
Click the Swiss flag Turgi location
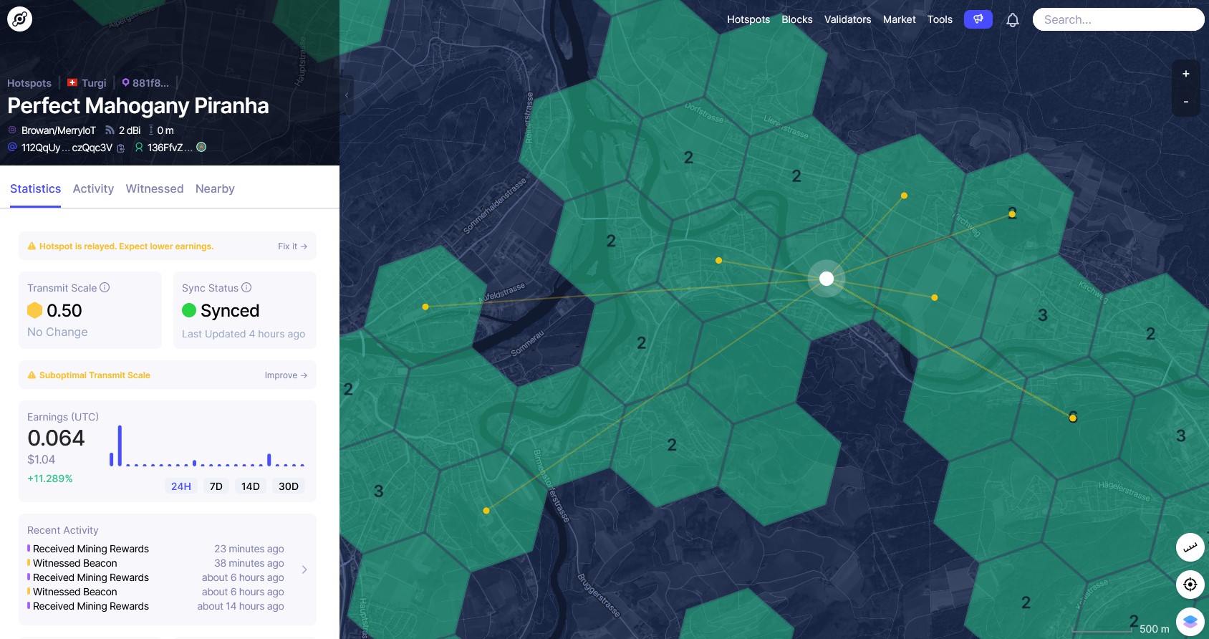click(x=87, y=83)
